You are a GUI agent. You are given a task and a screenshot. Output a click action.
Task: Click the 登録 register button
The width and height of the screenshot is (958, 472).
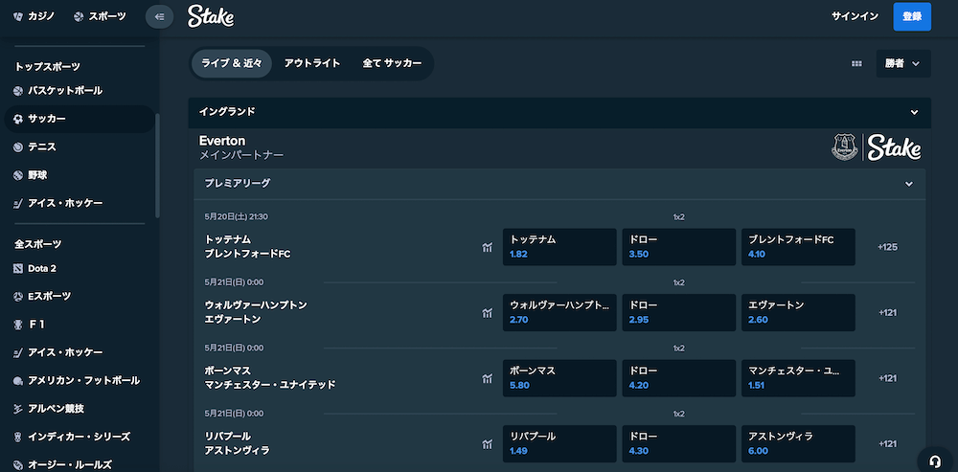click(x=912, y=16)
